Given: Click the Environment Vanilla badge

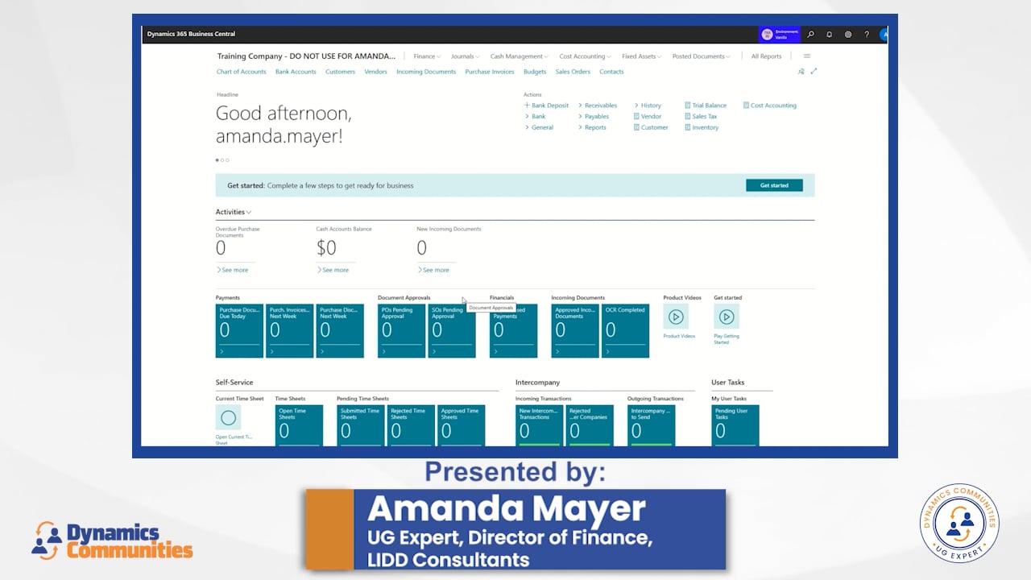Looking at the screenshot, I should pyautogui.click(x=780, y=35).
